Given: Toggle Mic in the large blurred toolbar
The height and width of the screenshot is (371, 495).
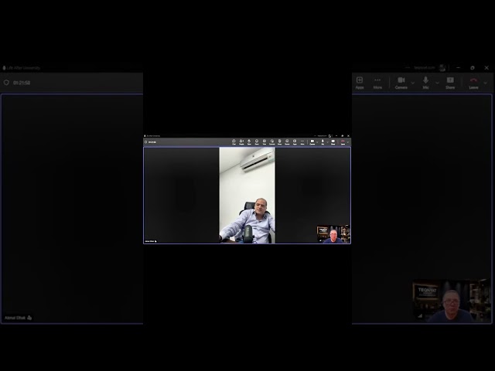Looking at the screenshot, I should (x=425, y=83).
